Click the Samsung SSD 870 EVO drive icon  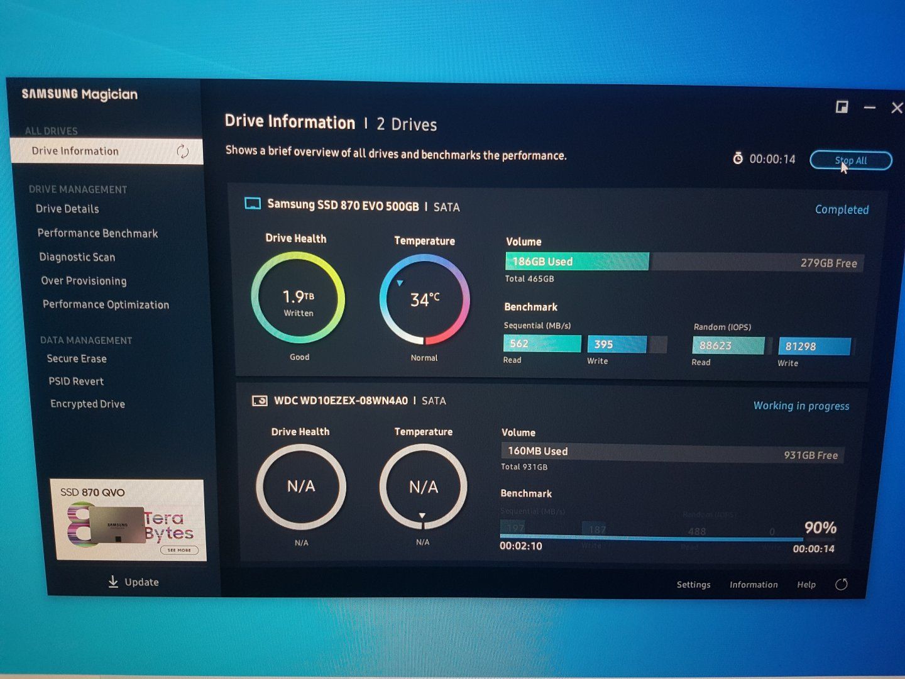pos(253,203)
